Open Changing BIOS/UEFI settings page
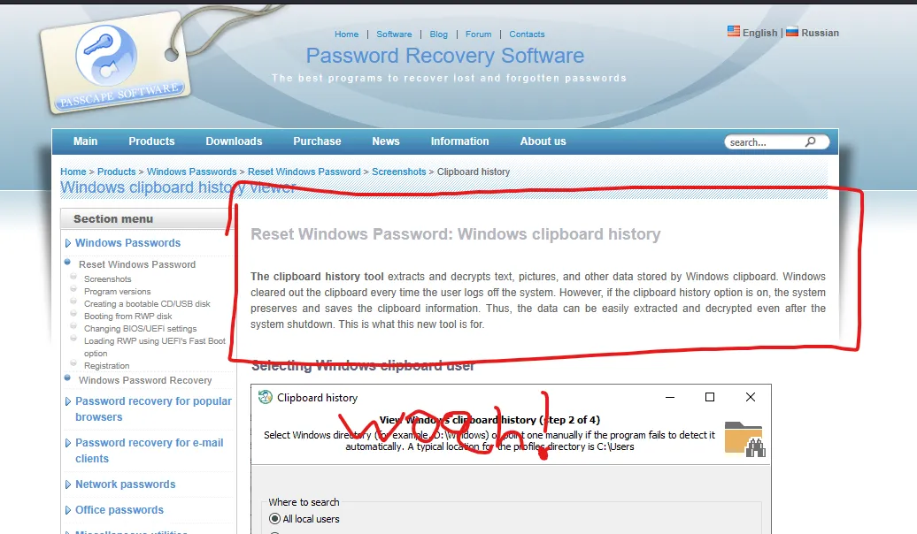 click(x=141, y=328)
